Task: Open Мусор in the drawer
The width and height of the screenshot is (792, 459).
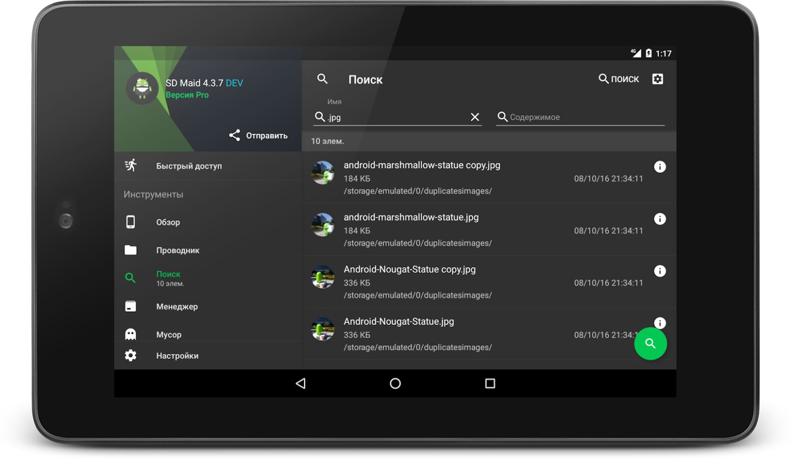Action: pyautogui.click(x=208, y=331)
